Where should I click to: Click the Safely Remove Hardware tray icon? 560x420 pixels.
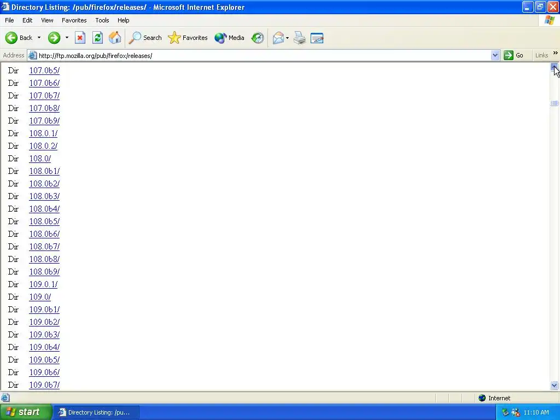tap(505, 412)
